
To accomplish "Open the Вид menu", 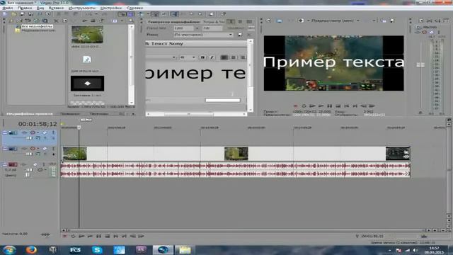I will pyautogui.click(x=40, y=8).
